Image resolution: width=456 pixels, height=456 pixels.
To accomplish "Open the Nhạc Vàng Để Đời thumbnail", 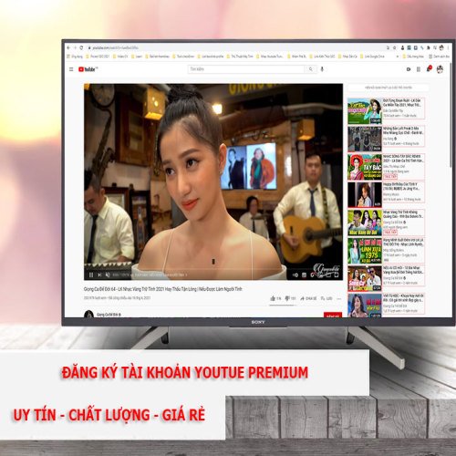I will click(x=365, y=223).
